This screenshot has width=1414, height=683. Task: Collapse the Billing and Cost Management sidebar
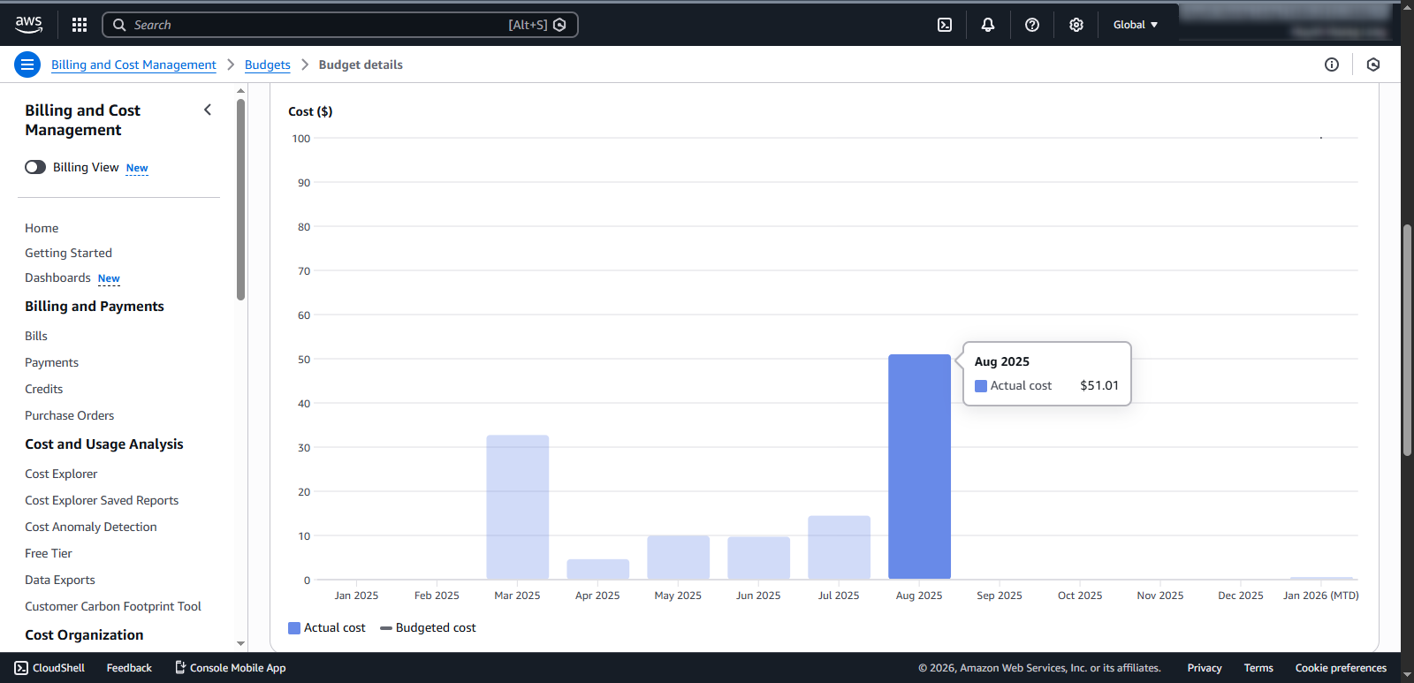[x=208, y=110]
